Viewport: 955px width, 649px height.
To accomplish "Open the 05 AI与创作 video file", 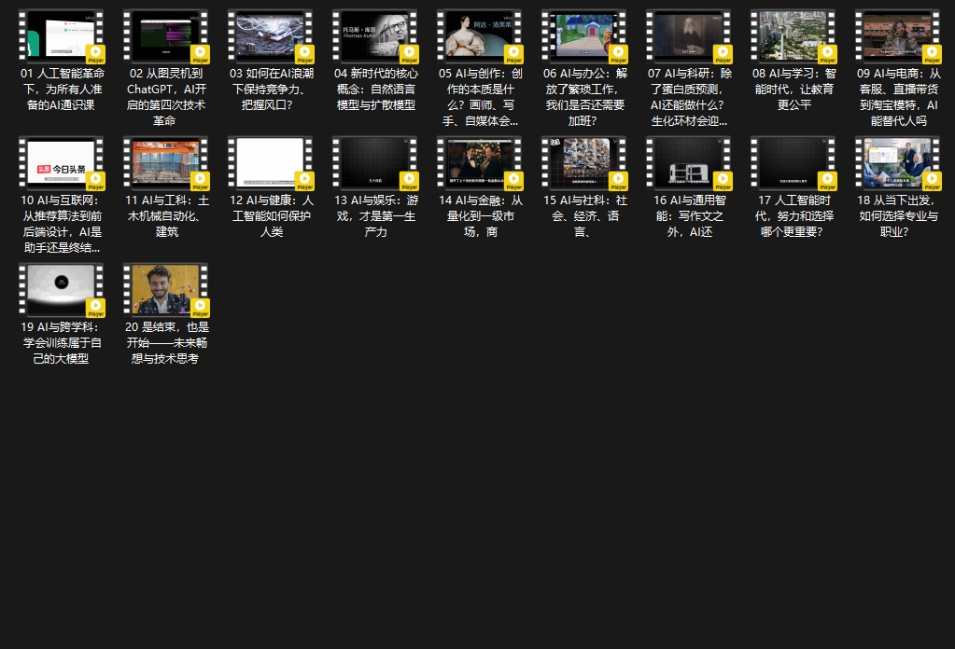I will [x=480, y=36].
